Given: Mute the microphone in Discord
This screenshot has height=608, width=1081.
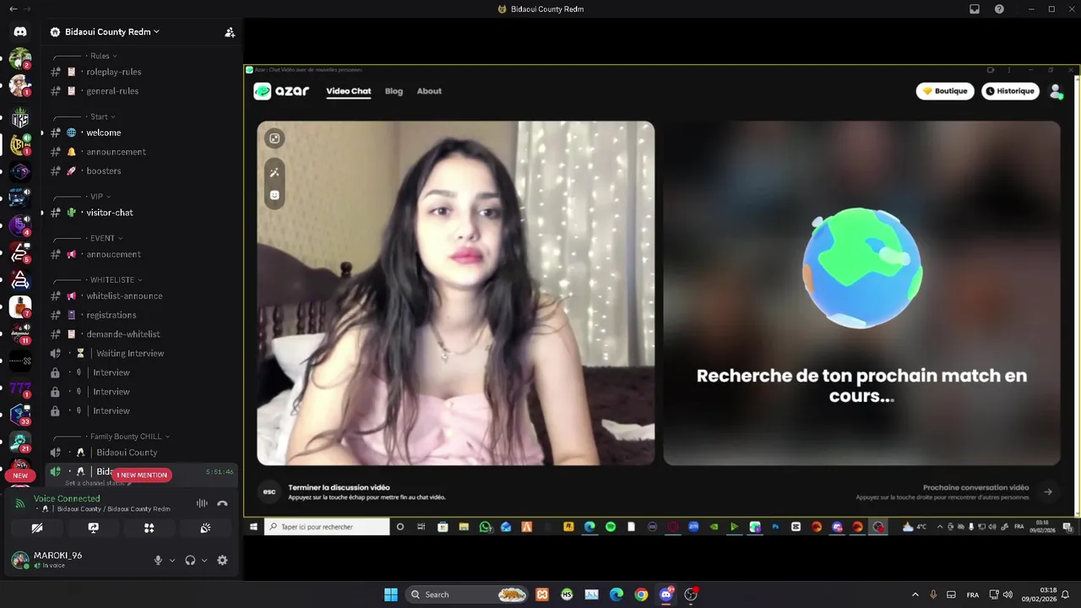Looking at the screenshot, I should click(x=158, y=560).
